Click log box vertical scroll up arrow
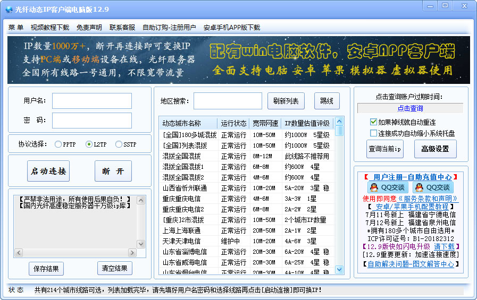The width and height of the screenshot is (477, 300). (141, 200)
